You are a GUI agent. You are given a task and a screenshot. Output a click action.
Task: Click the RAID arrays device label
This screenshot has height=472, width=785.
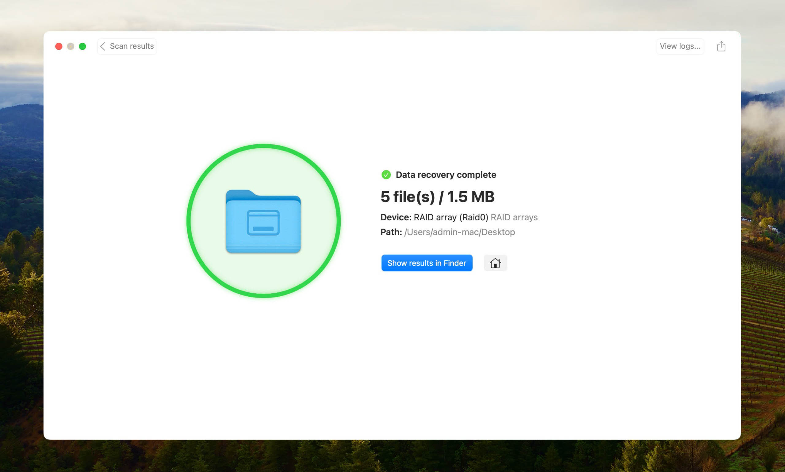[514, 217]
